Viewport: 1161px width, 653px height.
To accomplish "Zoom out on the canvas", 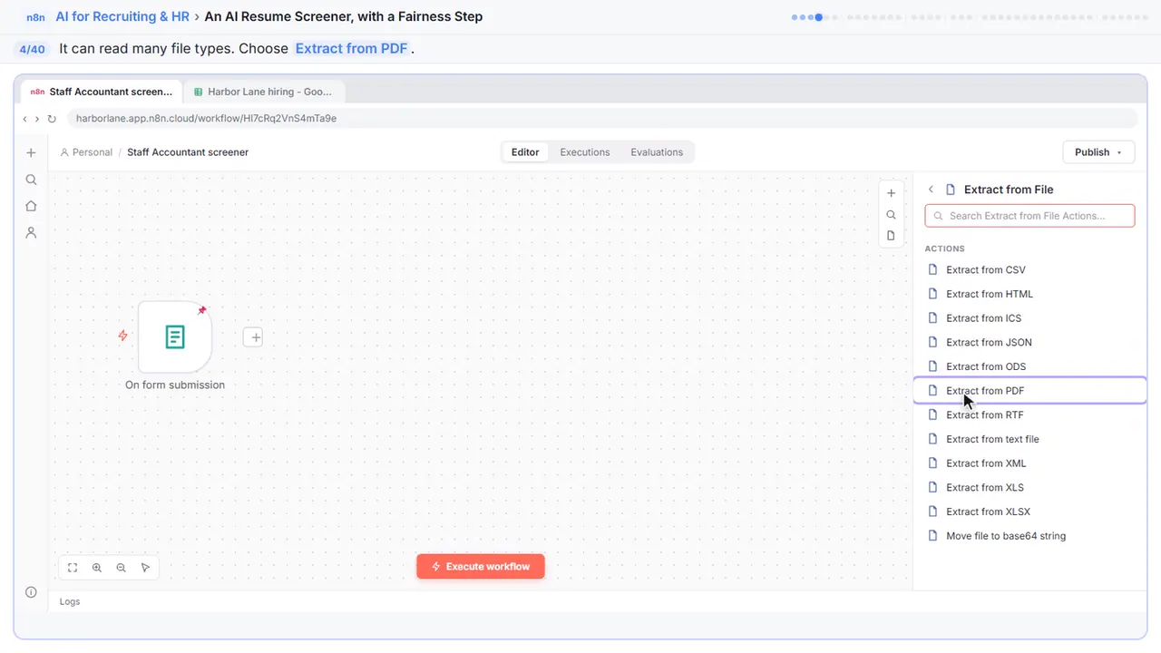I will pos(121,568).
